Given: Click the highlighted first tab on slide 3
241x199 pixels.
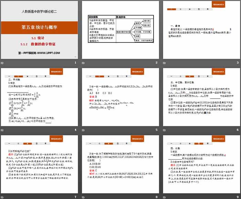Looking at the screenshot, I should [x=171, y=9].
